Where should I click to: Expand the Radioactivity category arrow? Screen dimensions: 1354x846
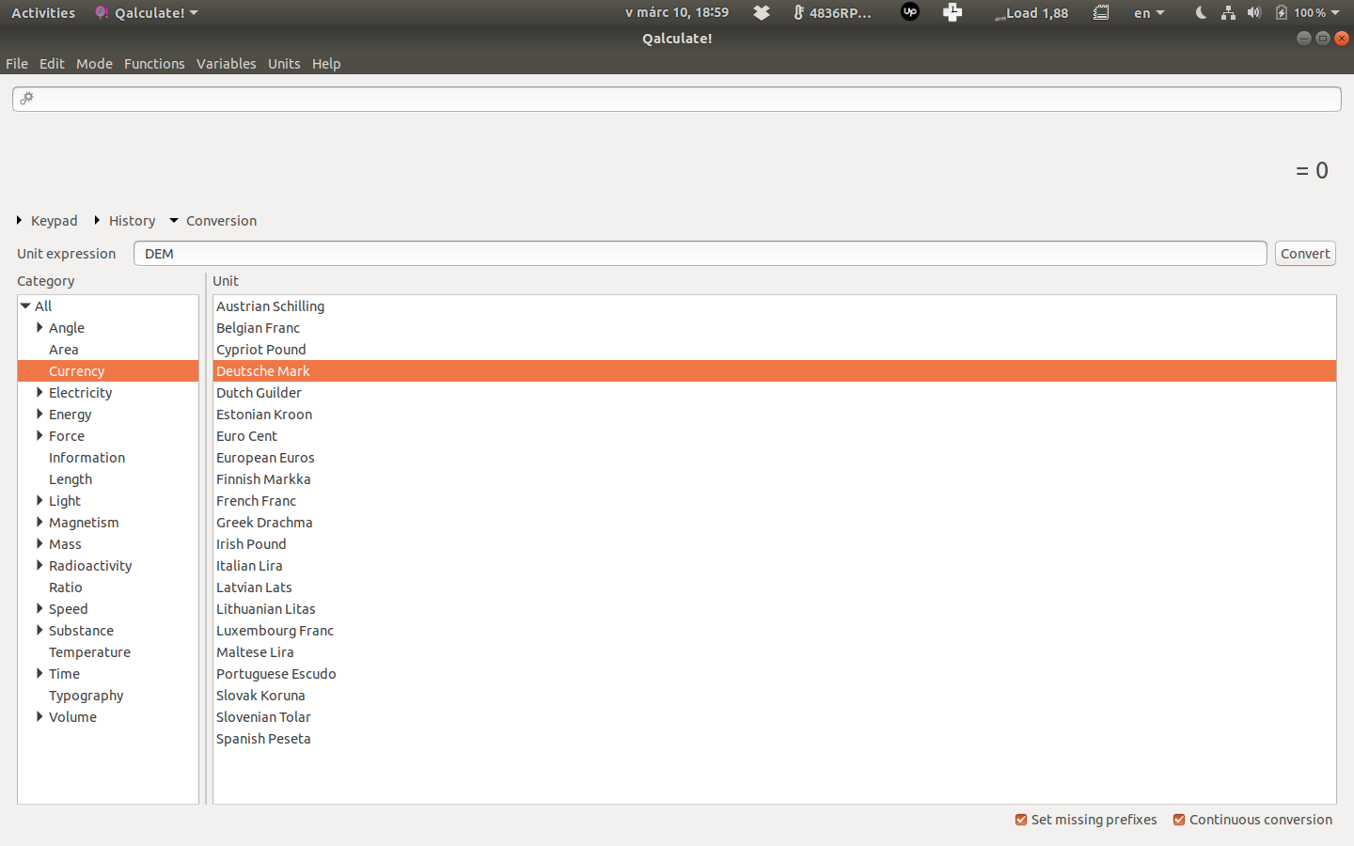point(39,566)
